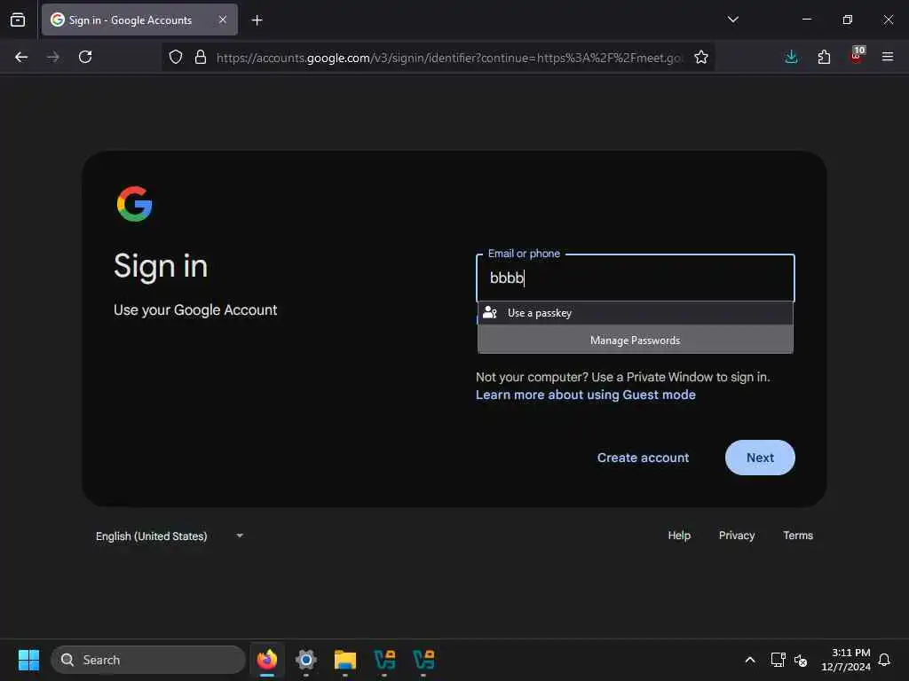Click the Email or phone field
909x681 pixels.
pyautogui.click(x=635, y=278)
